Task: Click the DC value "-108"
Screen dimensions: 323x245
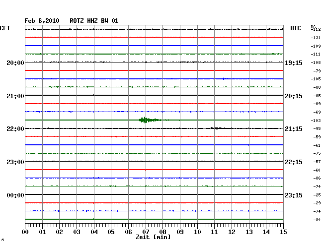Action: (x=316, y=62)
